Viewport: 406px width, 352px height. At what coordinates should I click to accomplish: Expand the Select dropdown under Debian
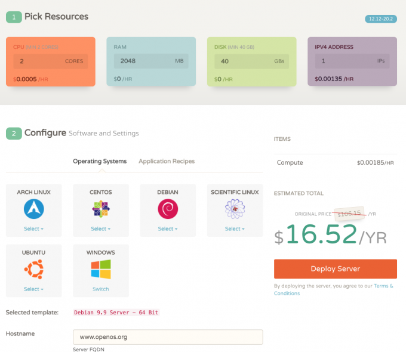(x=168, y=229)
